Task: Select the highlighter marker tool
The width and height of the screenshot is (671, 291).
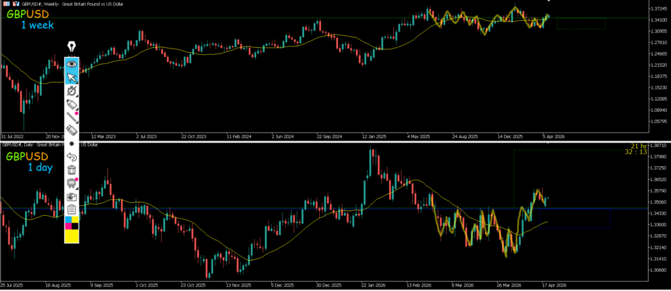Action: pos(72,105)
